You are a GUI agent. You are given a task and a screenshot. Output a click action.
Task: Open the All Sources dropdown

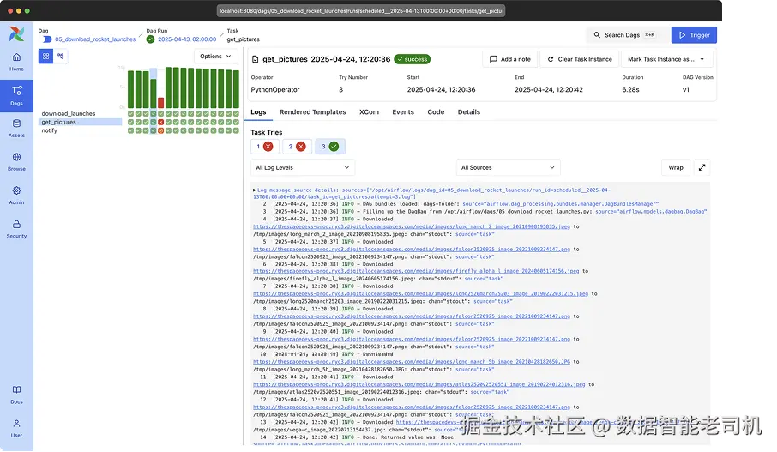tap(508, 167)
